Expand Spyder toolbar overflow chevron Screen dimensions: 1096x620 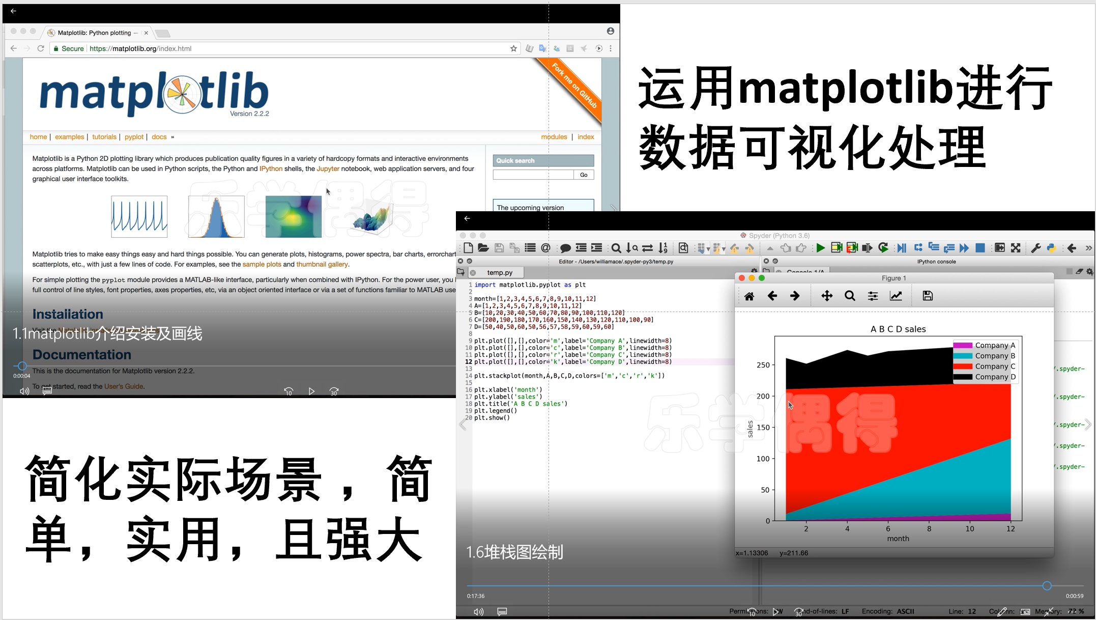pos(1088,248)
